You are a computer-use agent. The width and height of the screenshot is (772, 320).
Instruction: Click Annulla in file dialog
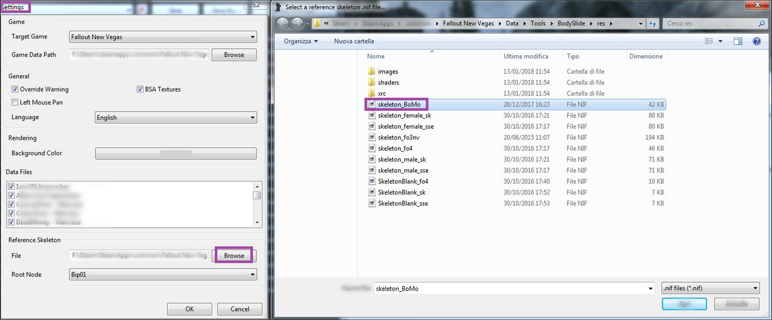pos(736,304)
